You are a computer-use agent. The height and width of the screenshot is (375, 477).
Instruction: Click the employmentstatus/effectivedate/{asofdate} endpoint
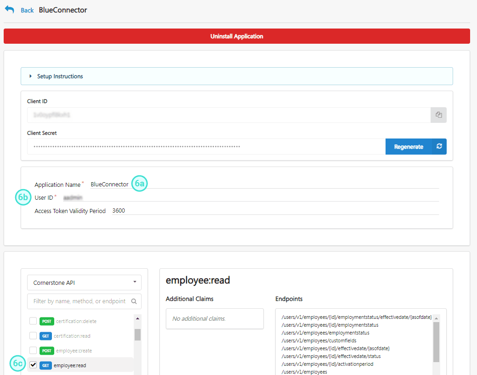357,317
